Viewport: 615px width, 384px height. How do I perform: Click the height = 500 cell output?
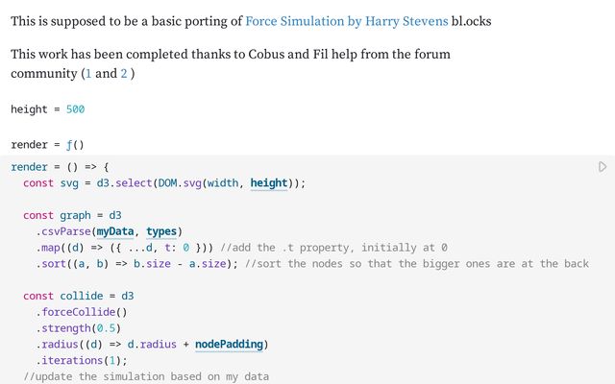(47, 109)
